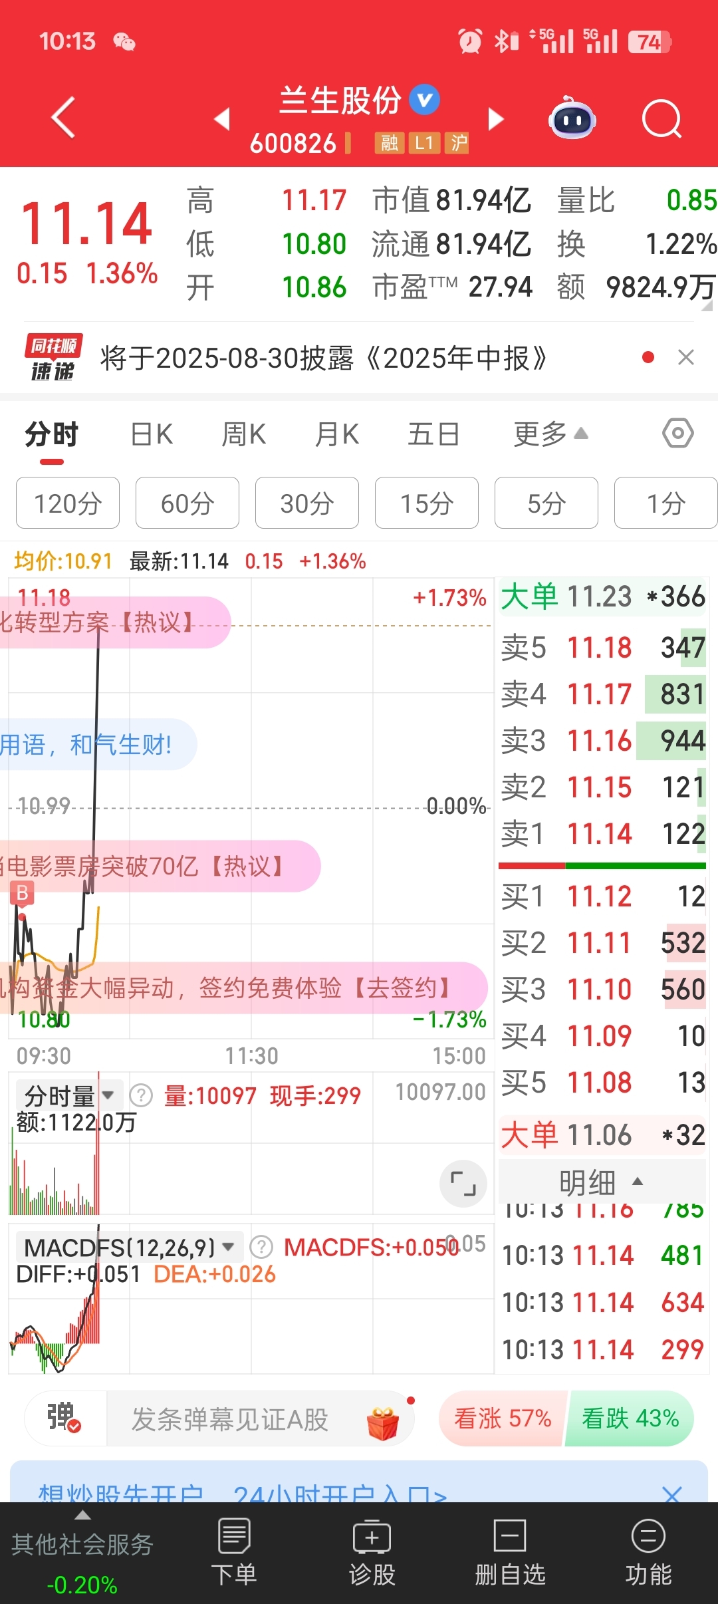The width and height of the screenshot is (718, 1604).
Task: Go to next stock arrow
Action: coord(496,119)
